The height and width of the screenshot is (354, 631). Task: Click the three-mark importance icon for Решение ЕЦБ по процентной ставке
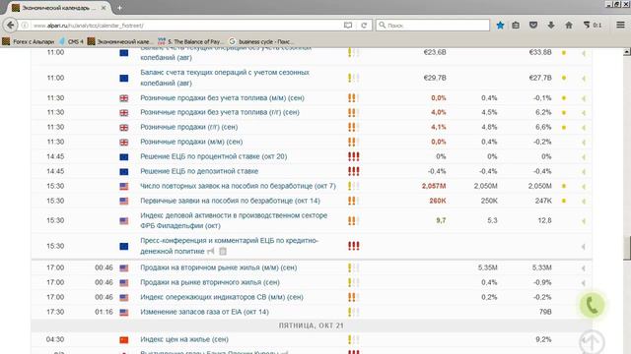tap(353, 156)
